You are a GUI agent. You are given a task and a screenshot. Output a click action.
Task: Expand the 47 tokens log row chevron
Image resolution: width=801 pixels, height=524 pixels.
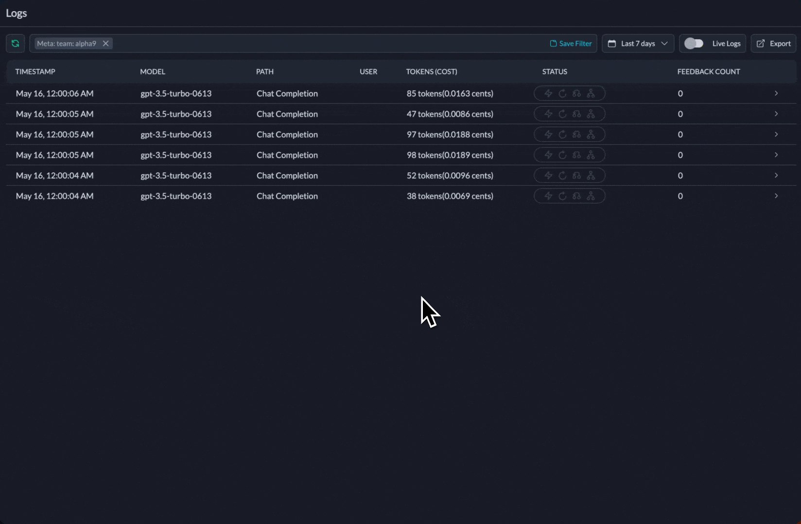(x=776, y=114)
